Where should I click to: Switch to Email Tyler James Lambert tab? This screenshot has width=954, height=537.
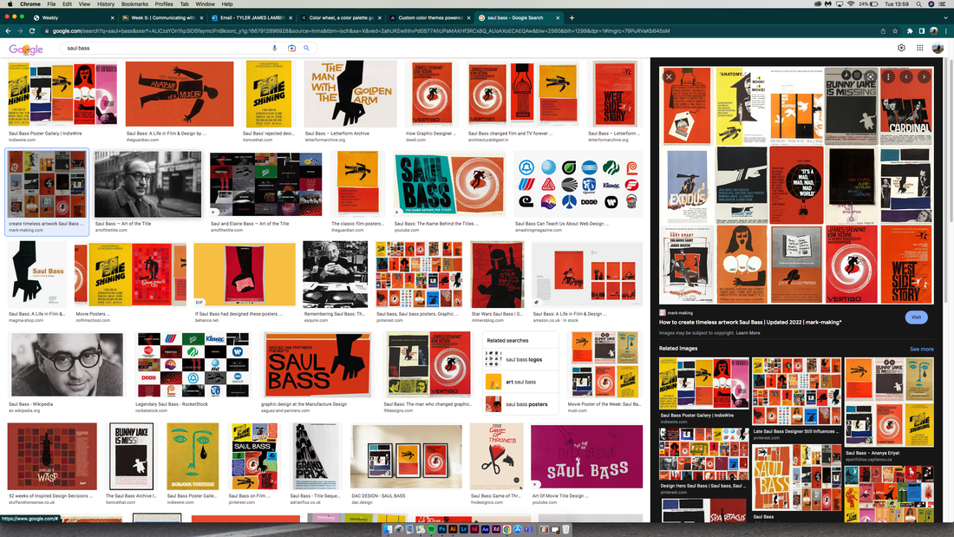pos(252,17)
